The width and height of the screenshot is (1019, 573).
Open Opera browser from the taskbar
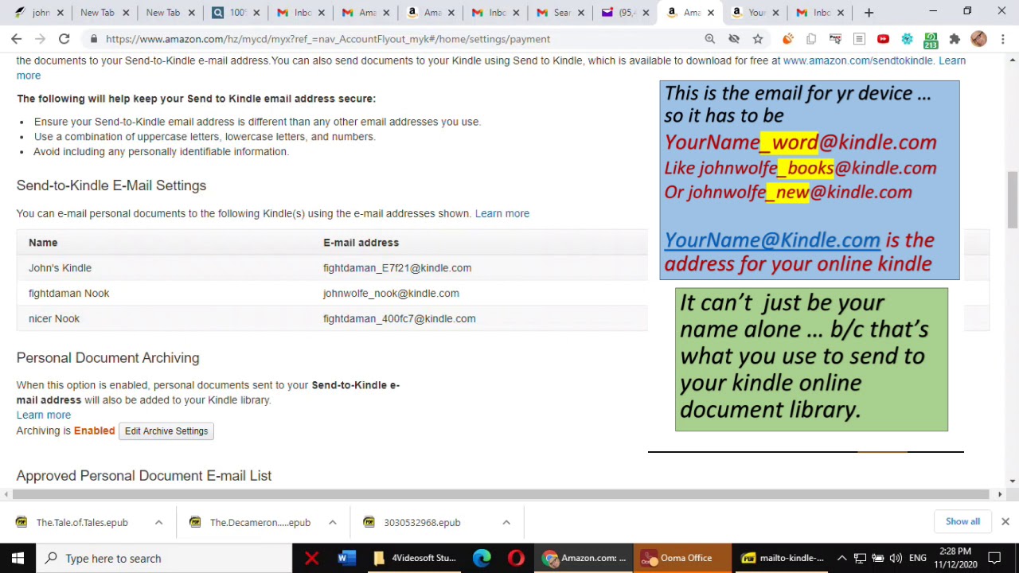click(516, 558)
